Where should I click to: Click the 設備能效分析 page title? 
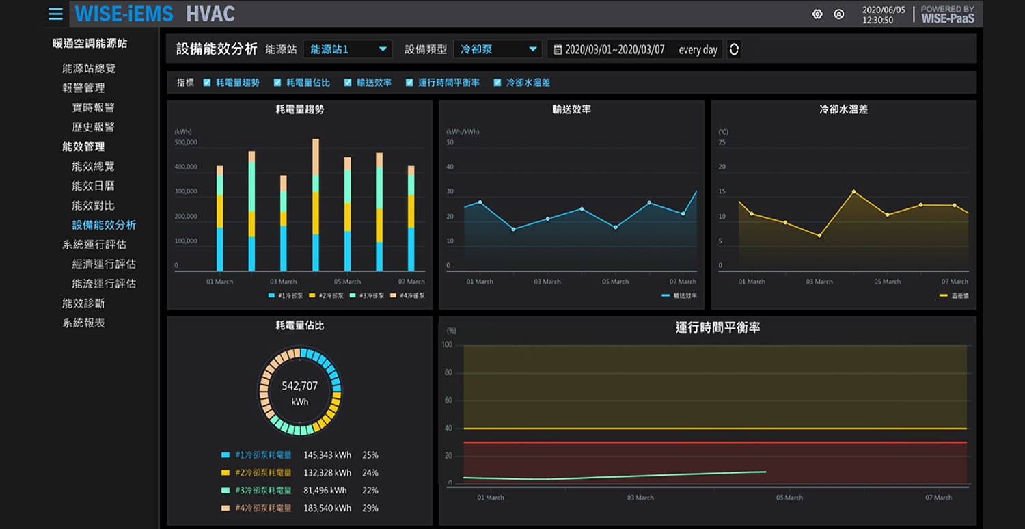click(217, 49)
